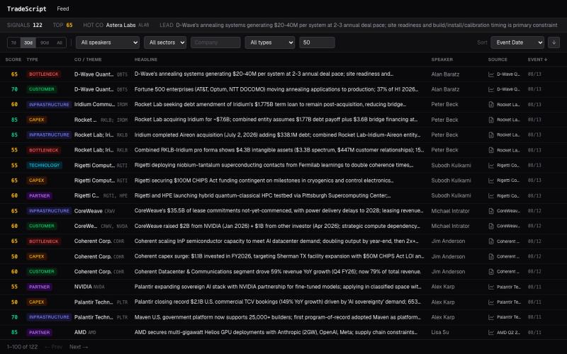This screenshot has width=567, height=354.
Task: Sort by SOURCE column header
Action: (x=498, y=59)
